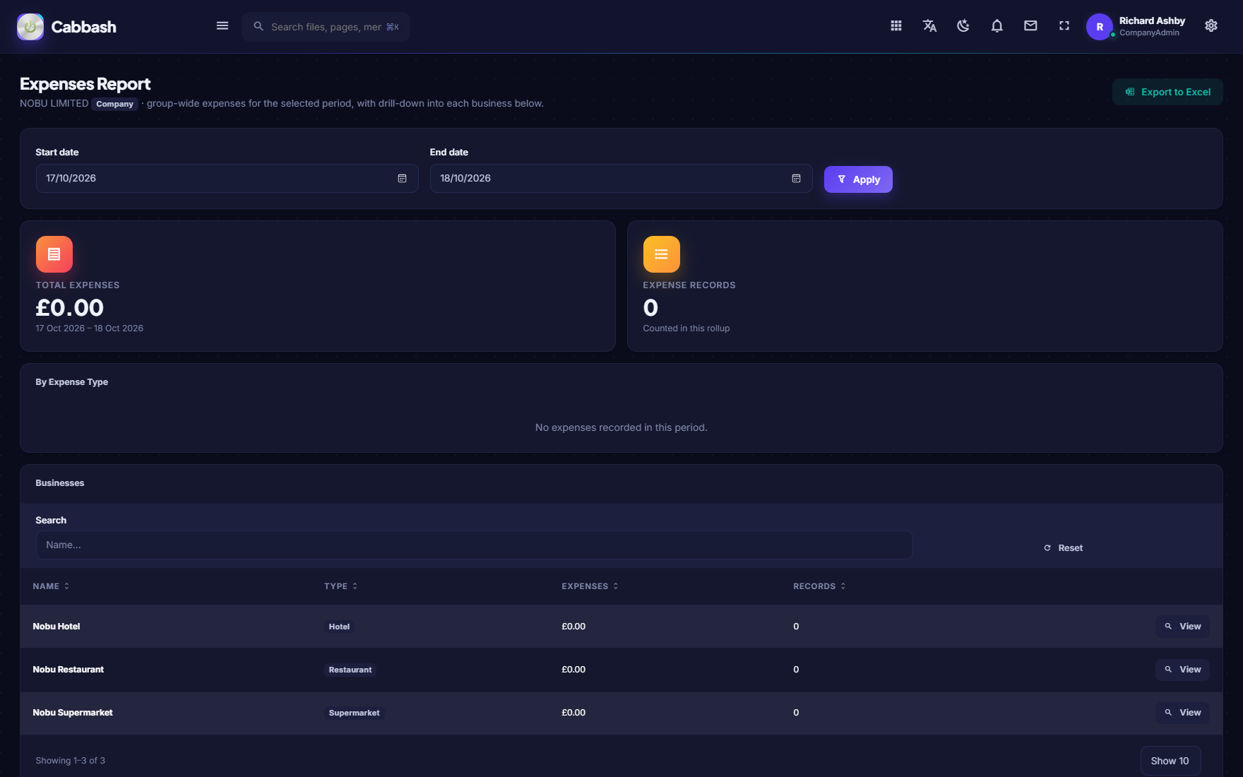
Task: Focus the Businesses Name search box
Action: pyautogui.click(x=474, y=545)
